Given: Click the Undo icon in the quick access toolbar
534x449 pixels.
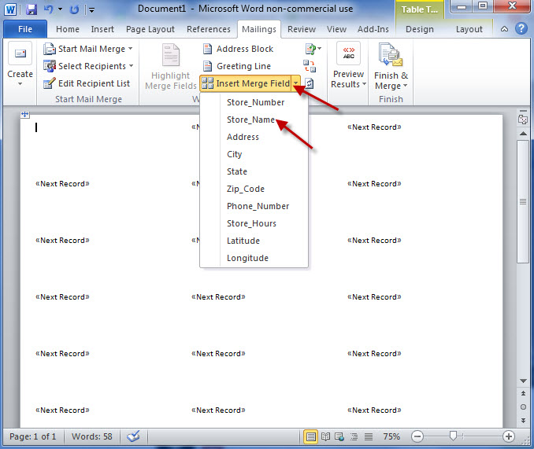Looking at the screenshot, I should pyautogui.click(x=49, y=9).
